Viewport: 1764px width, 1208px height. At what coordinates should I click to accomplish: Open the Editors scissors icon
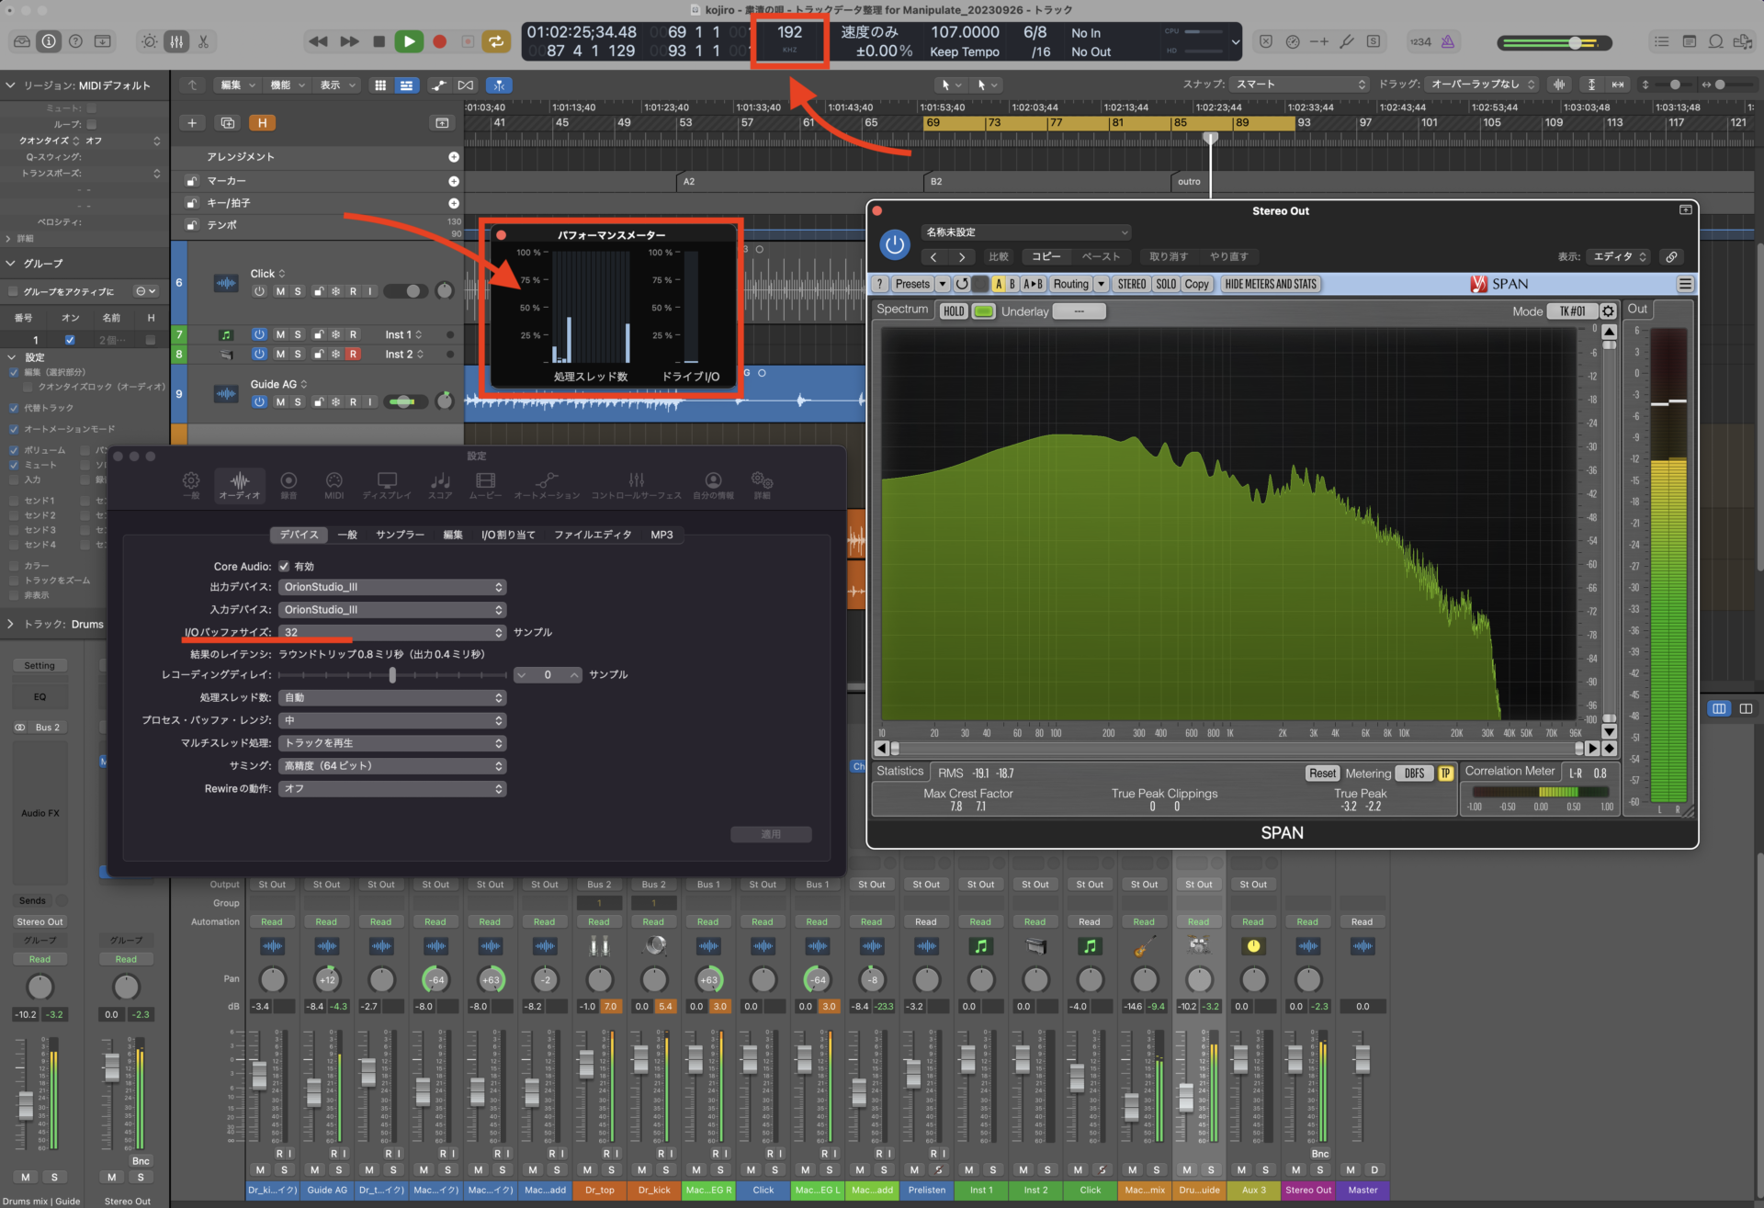coord(203,41)
